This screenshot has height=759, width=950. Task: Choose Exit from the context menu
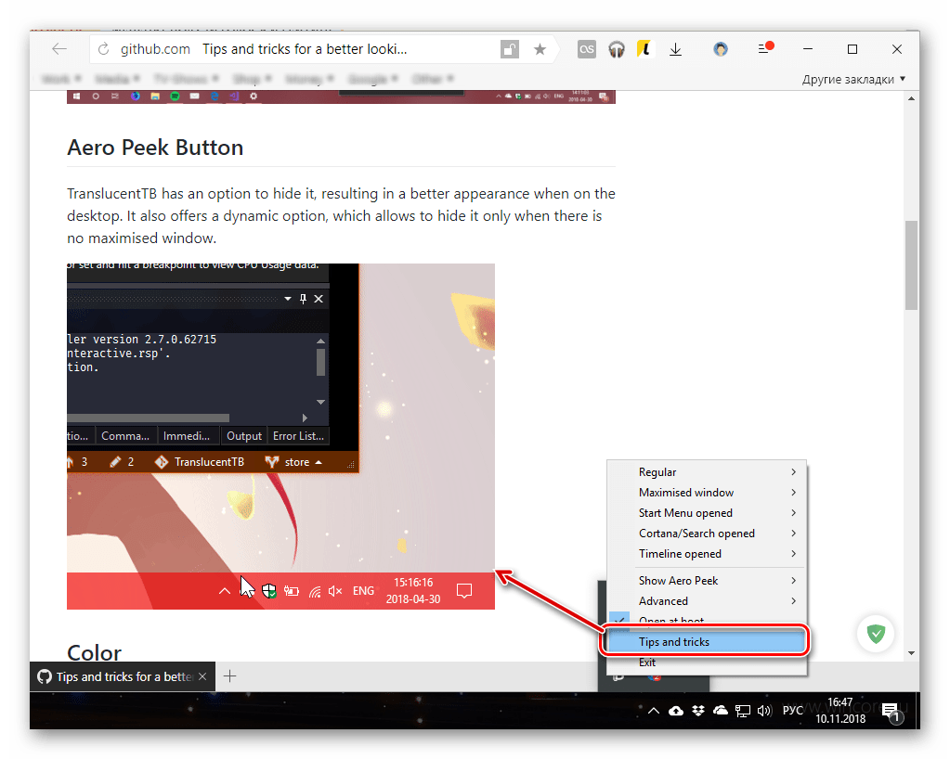click(x=647, y=663)
